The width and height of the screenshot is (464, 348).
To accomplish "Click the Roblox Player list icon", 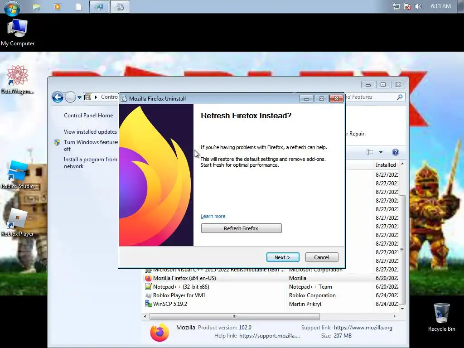I will (x=148, y=295).
